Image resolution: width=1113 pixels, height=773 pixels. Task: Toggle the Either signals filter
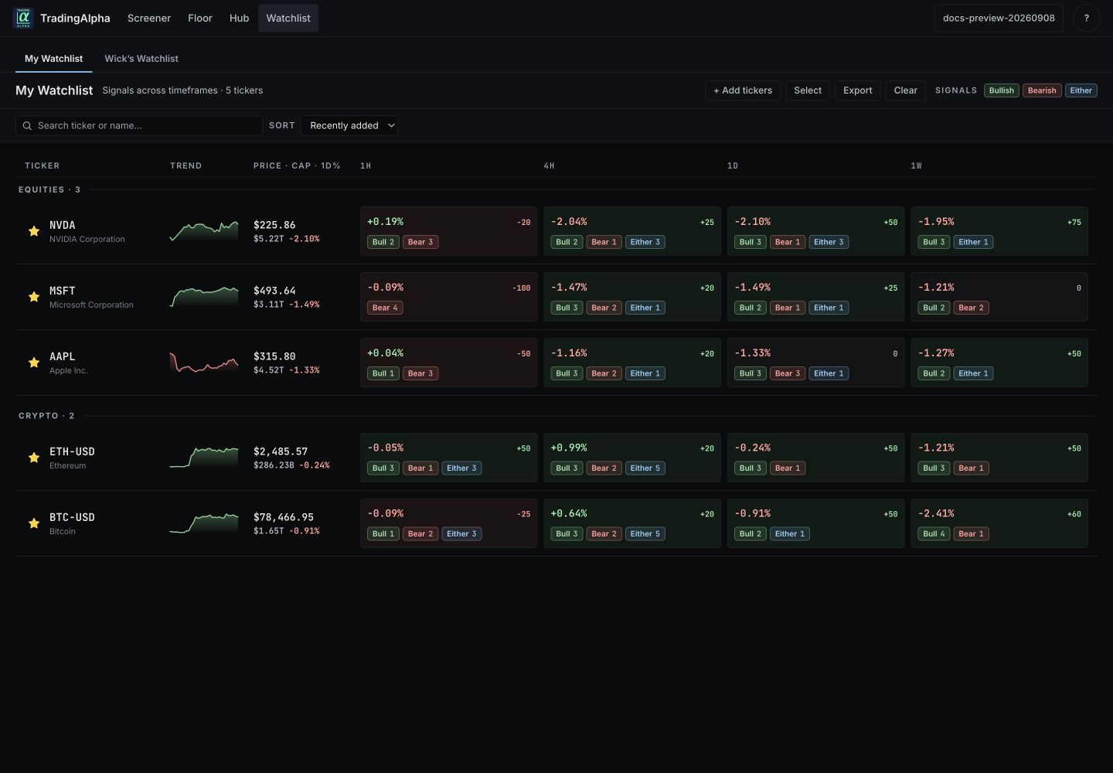[1081, 90]
